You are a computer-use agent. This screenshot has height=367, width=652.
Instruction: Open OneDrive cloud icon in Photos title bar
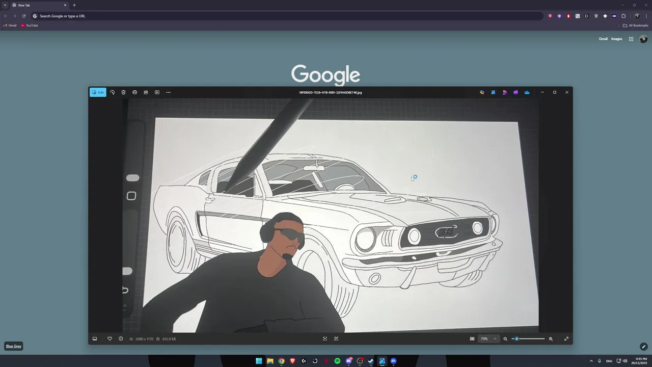(x=527, y=92)
